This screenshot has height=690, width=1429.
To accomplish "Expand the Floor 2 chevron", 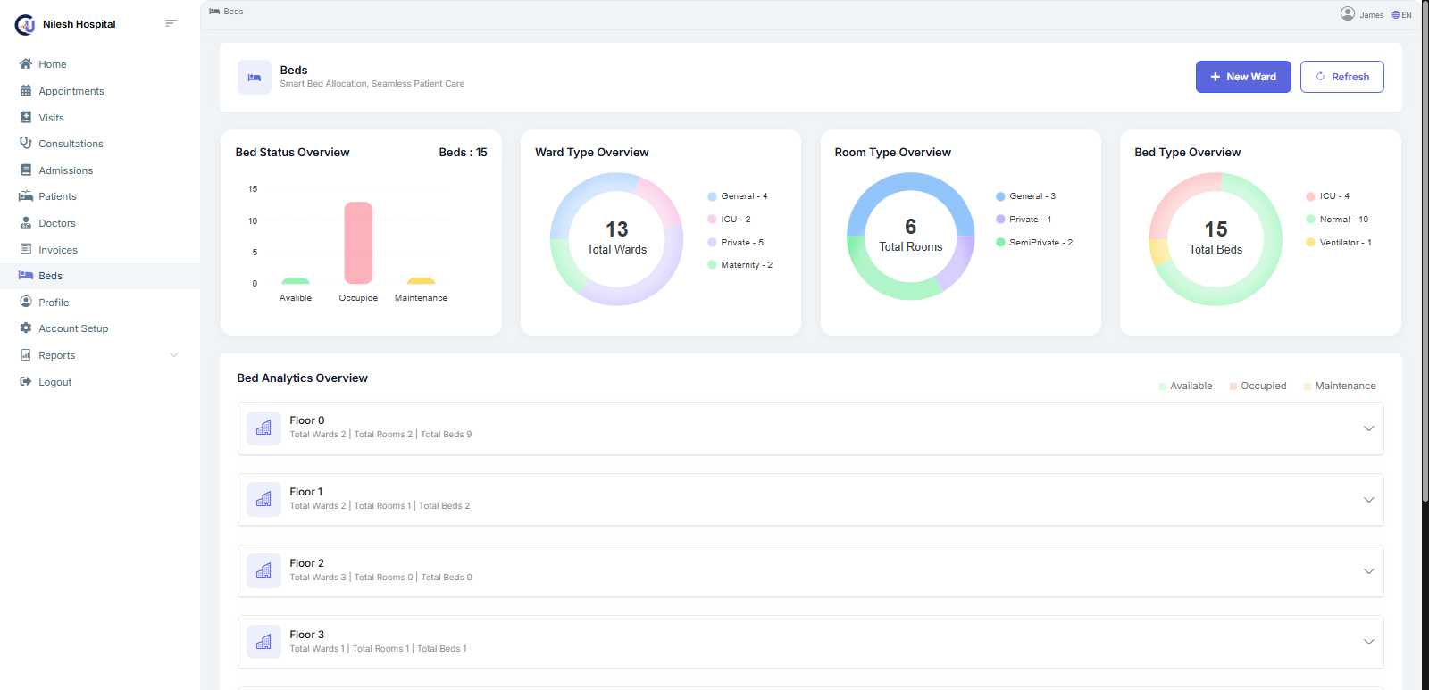I will [1368, 571].
